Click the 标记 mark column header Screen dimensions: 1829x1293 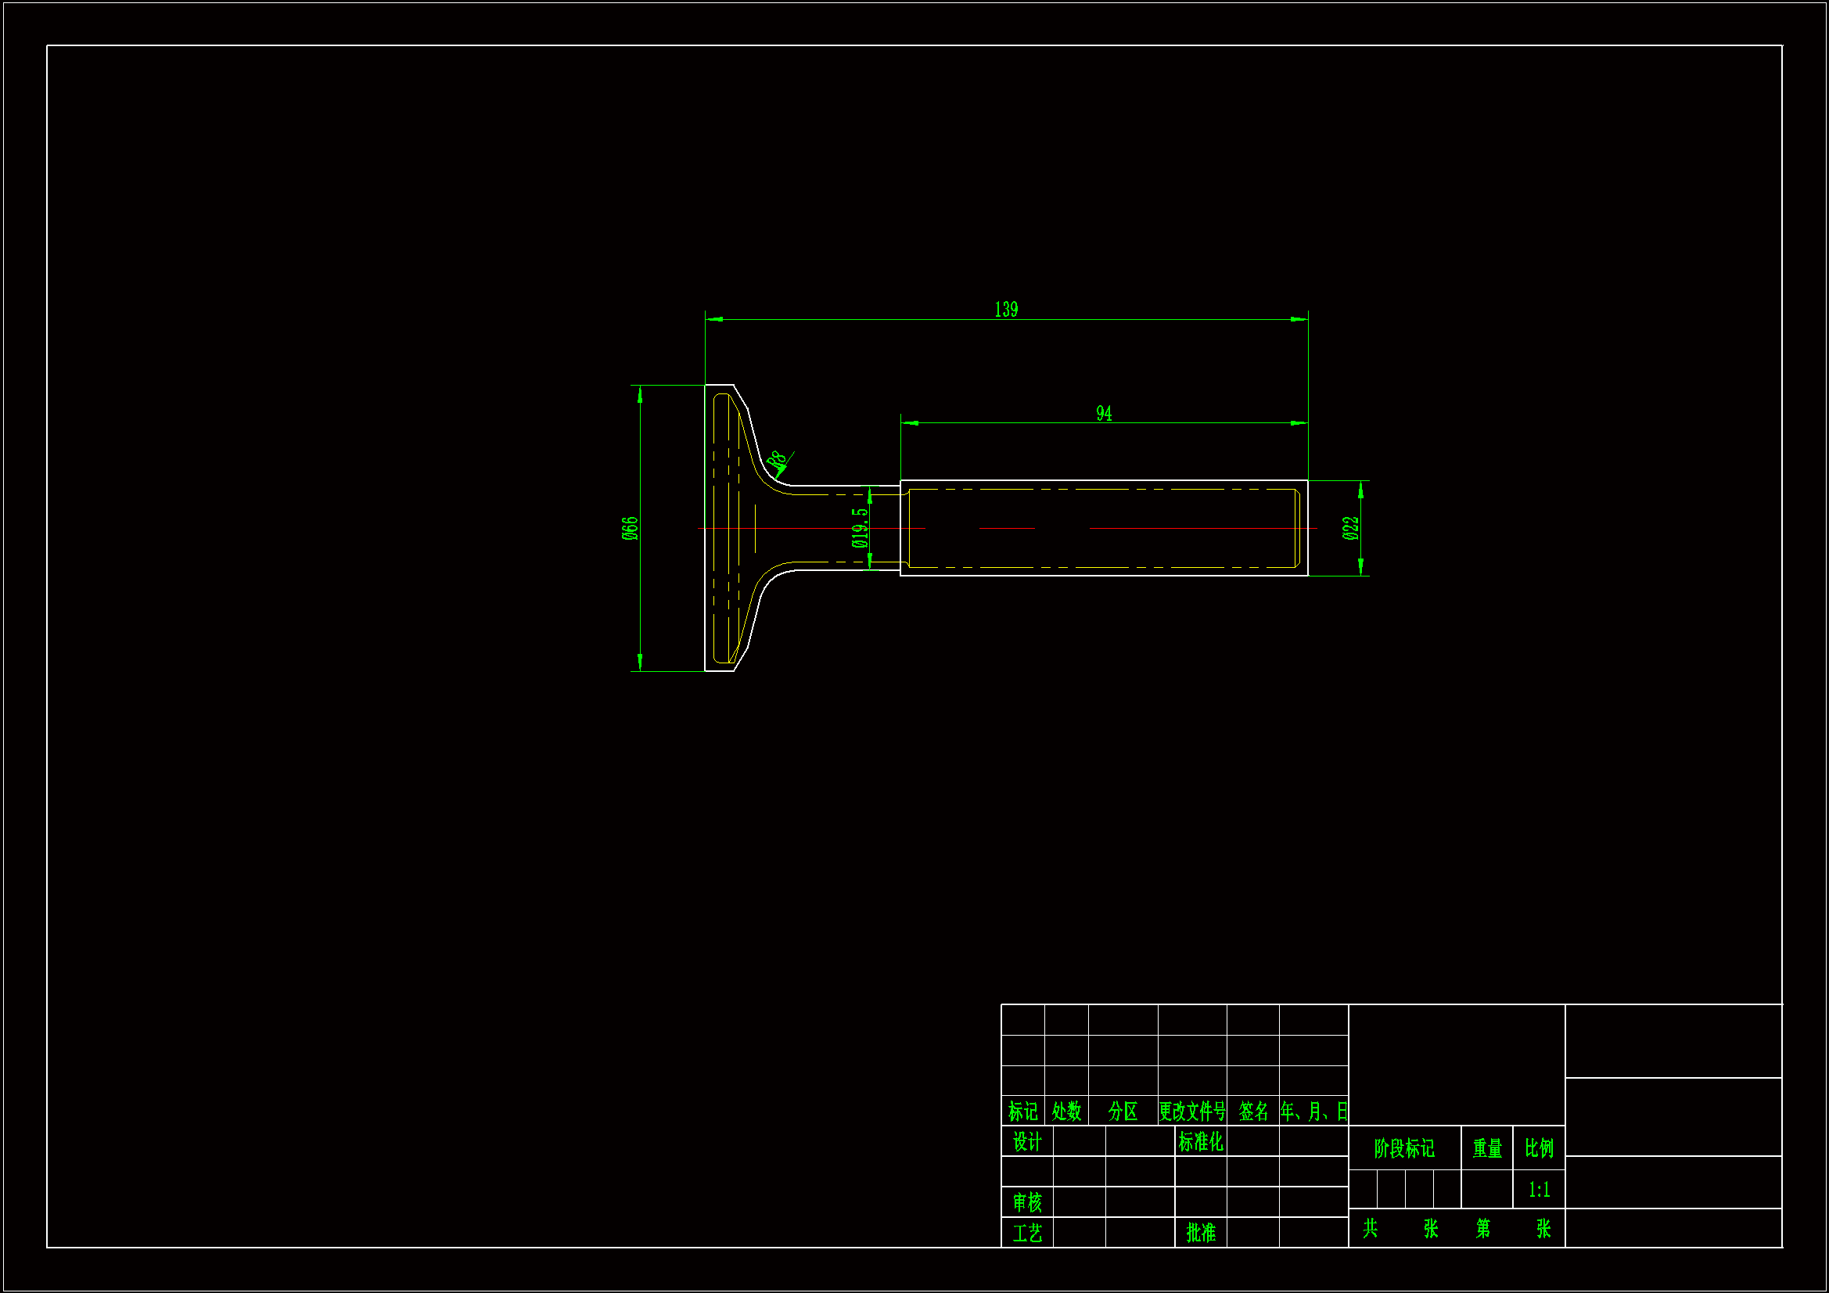click(1022, 1112)
